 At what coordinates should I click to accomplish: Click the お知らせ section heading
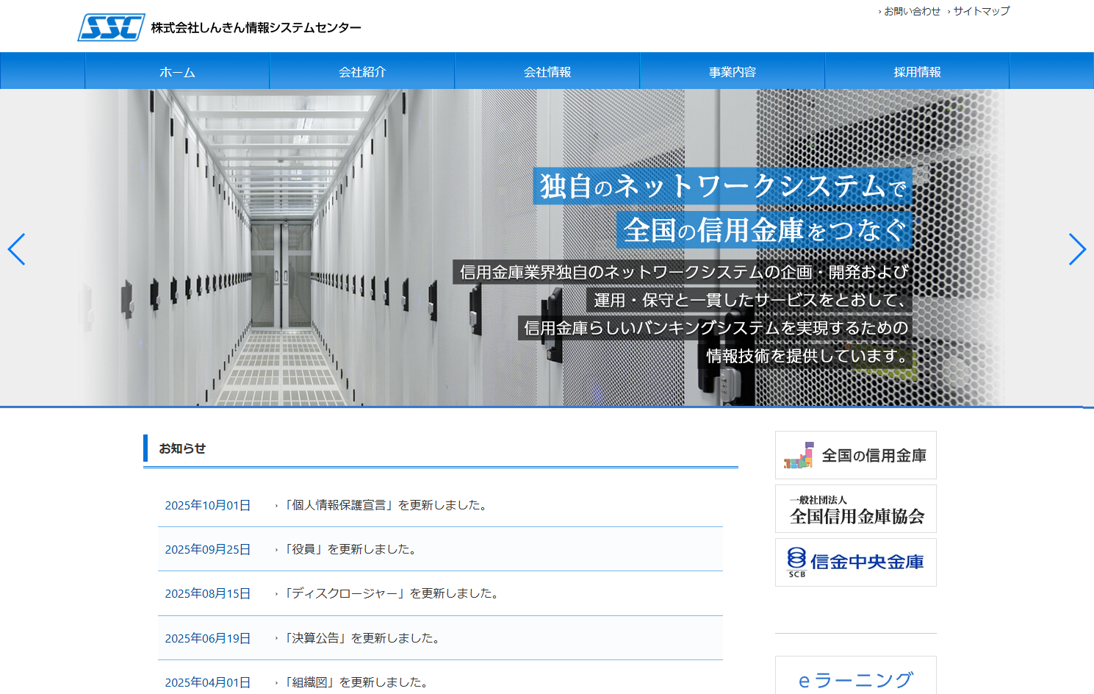click(x=182, y=448)
